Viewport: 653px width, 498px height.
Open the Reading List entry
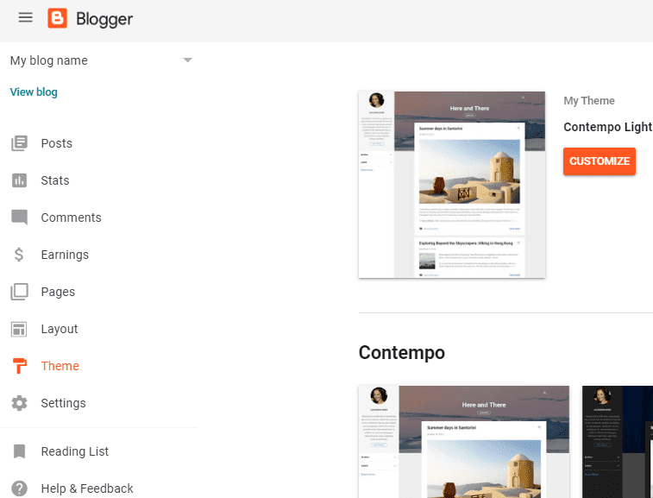75,451
